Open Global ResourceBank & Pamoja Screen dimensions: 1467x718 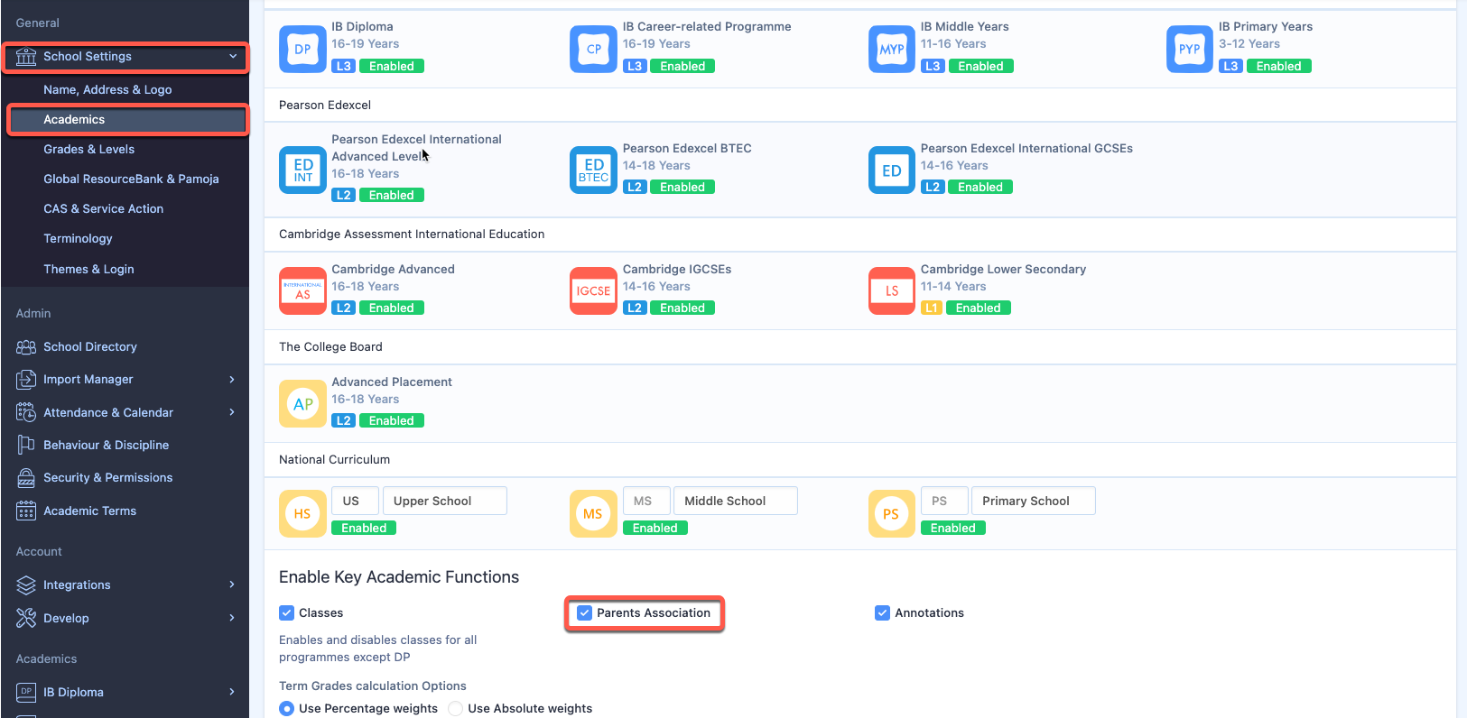click(131, 179)
